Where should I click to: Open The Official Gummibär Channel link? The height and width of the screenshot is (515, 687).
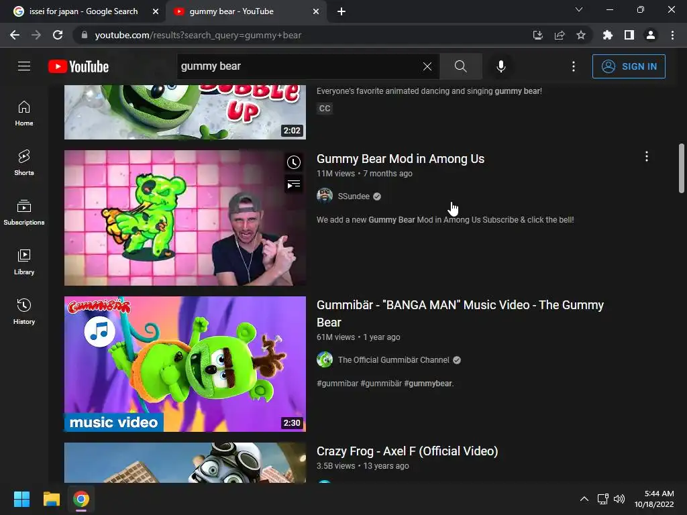point(393,360)
